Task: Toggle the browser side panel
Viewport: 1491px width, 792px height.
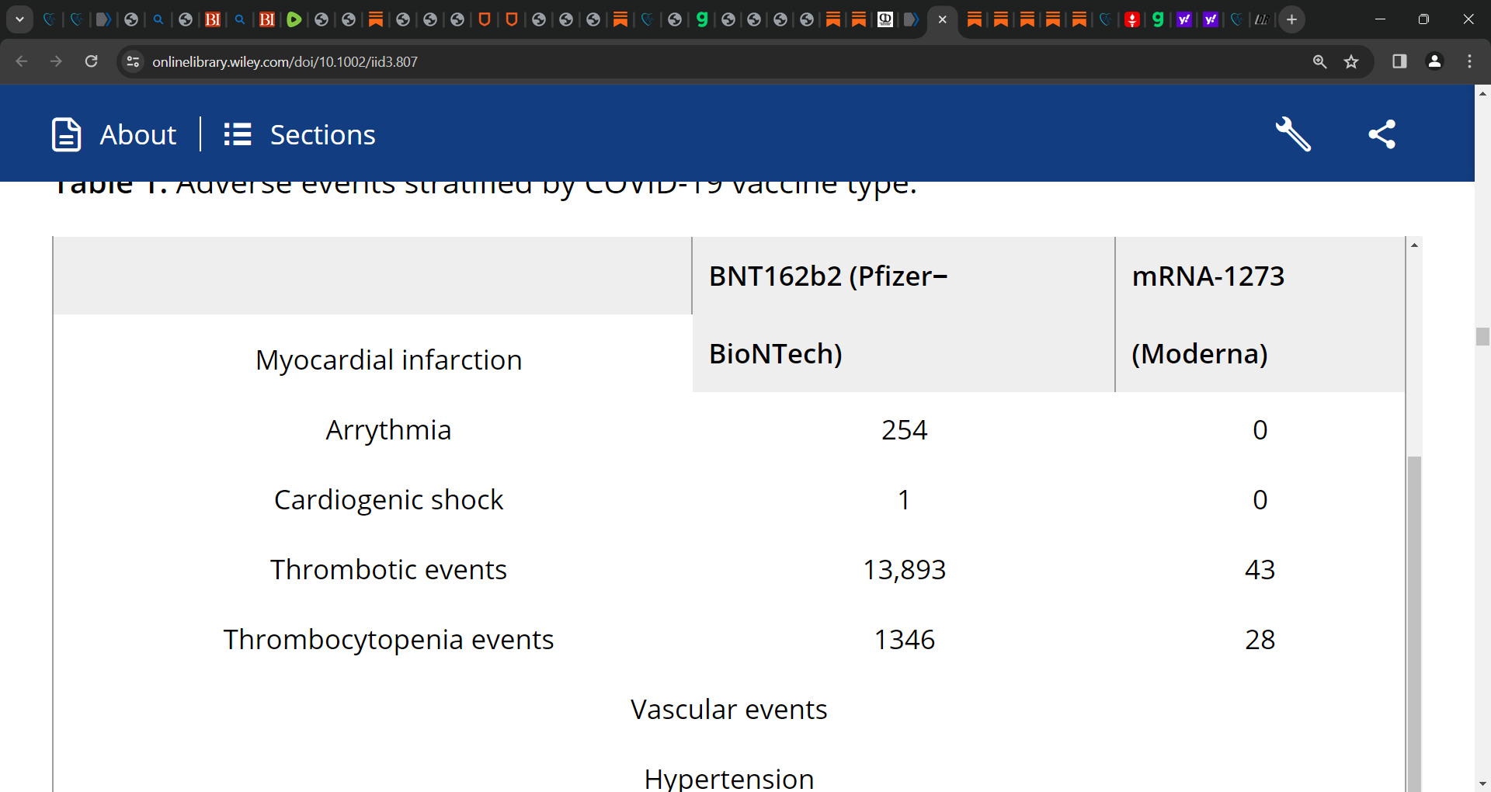Action: pyautogui.click(x=1399, y=61)
